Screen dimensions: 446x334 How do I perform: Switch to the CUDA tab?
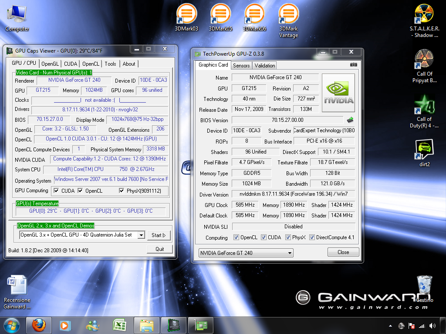click(71, 64)
